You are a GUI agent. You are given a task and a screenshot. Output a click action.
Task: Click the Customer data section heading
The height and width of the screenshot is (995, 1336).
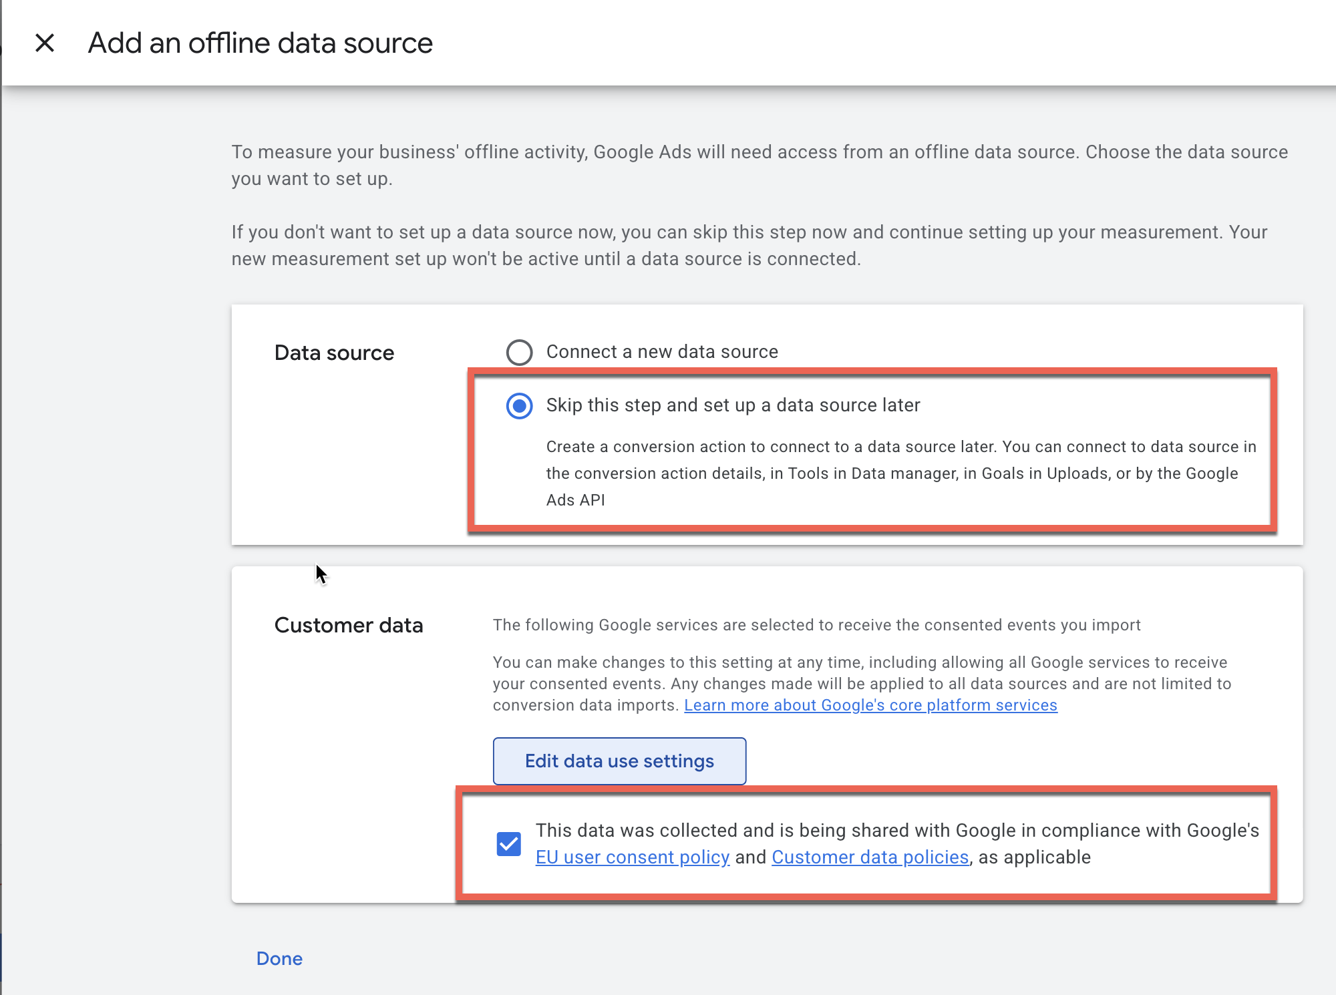(348, 625)
